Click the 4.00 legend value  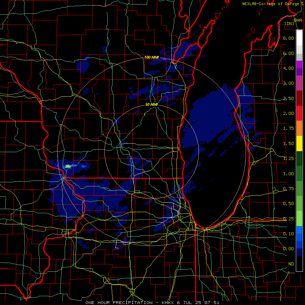pyautogui.click(x=288, y=68)
